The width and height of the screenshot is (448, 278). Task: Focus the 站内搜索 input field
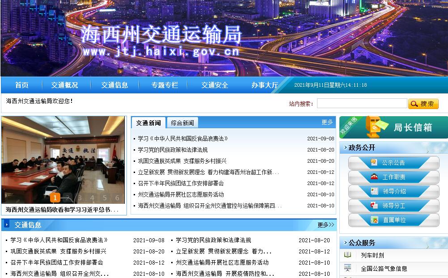point(362,103)
